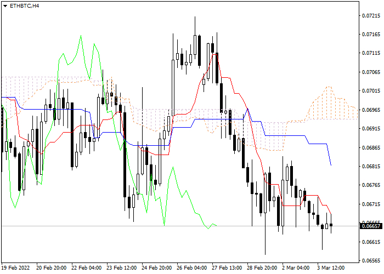Click the 3 Mar 12:00 time label

pyautogui.click(x=331, y=268)
